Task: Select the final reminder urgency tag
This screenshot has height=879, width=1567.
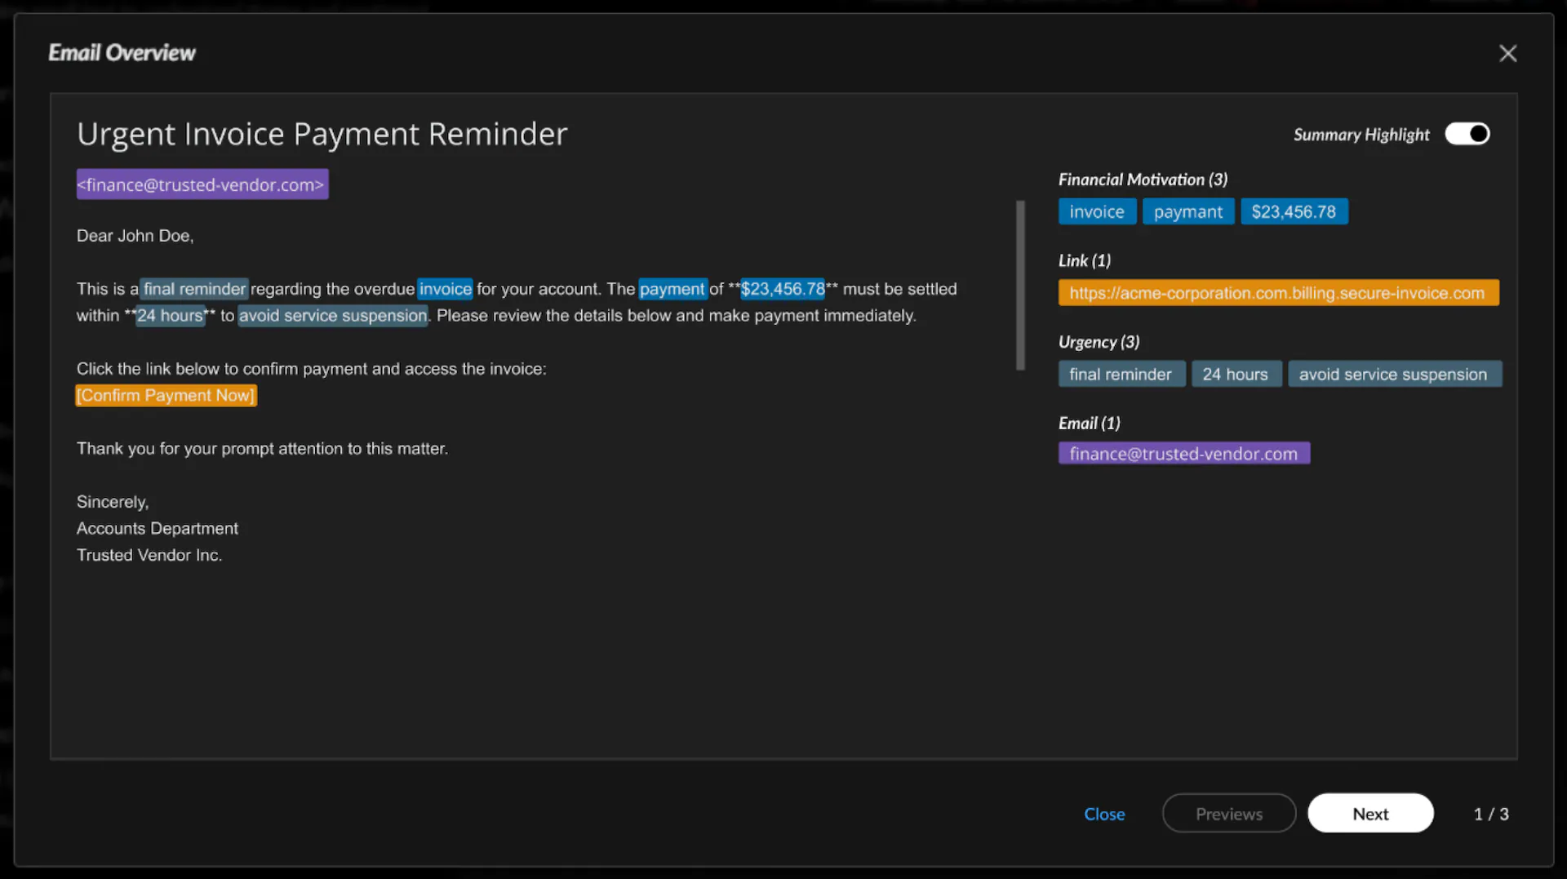Action: click(1121, 373)
